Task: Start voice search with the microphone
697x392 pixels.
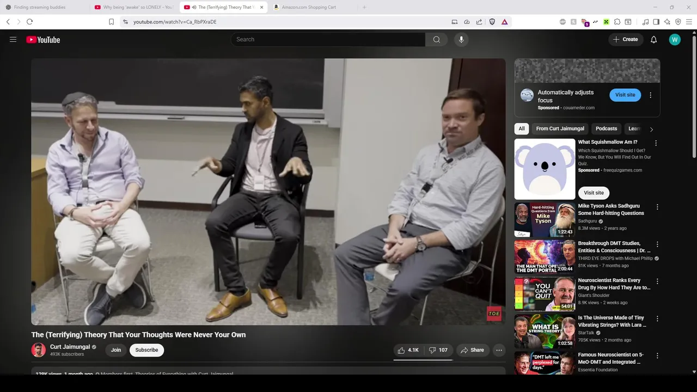Action: point(461,39)
